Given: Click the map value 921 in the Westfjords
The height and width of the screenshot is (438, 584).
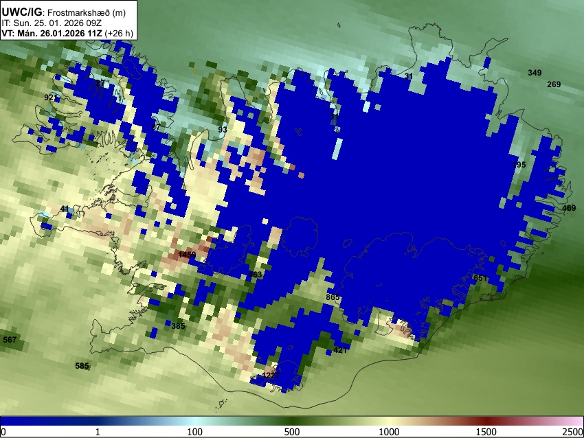Looking at the screenshot, I should point(51,97).
